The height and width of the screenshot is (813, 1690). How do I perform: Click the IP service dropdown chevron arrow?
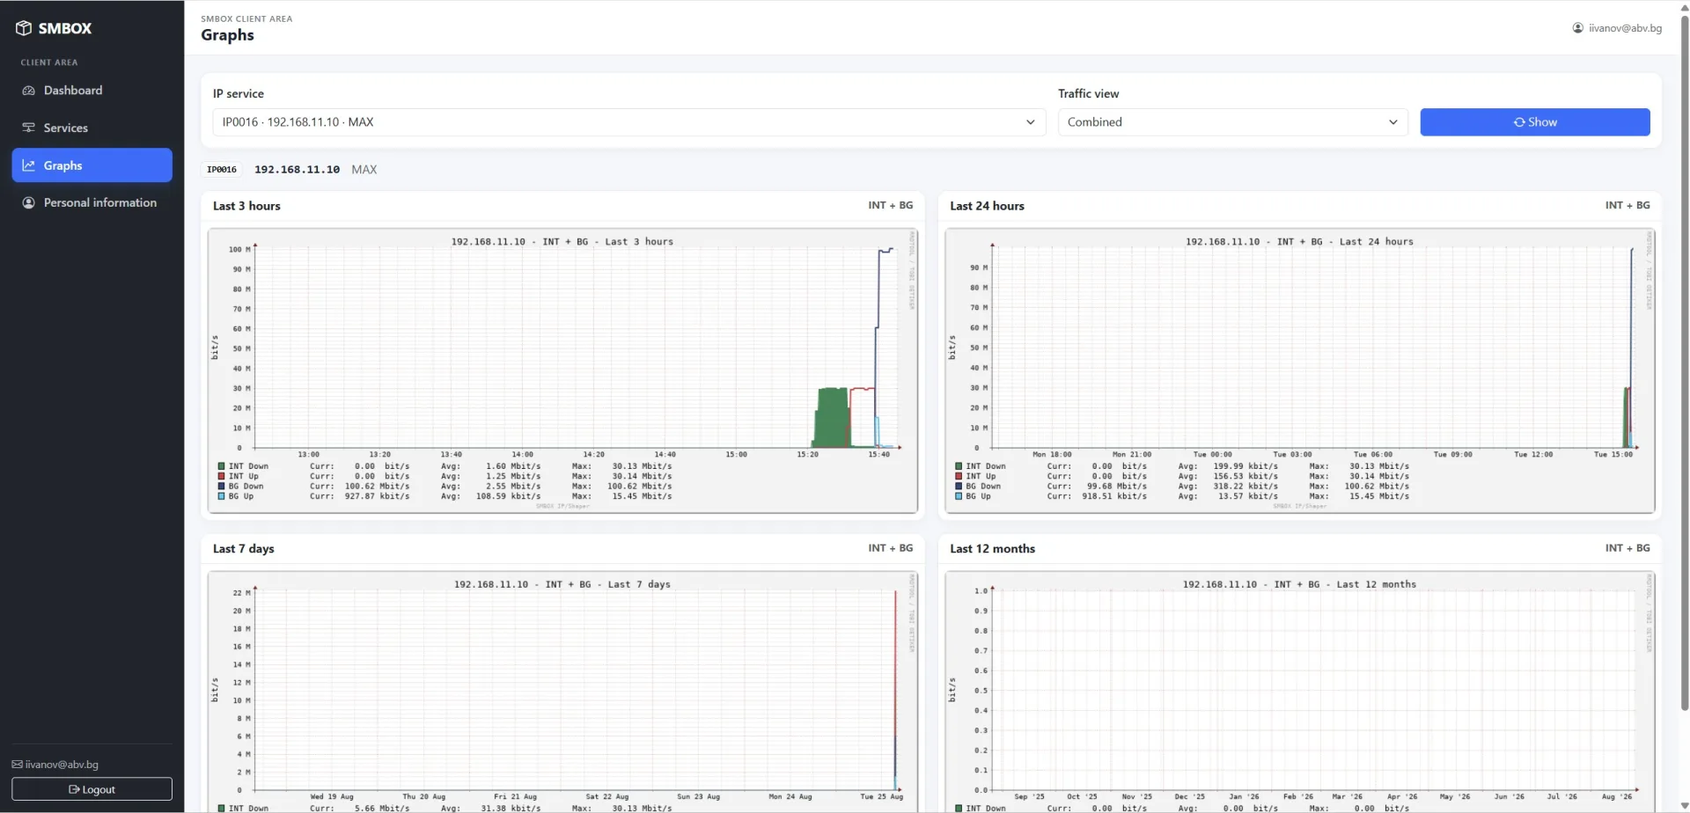pyautogui.click(x=1030, y=122)
